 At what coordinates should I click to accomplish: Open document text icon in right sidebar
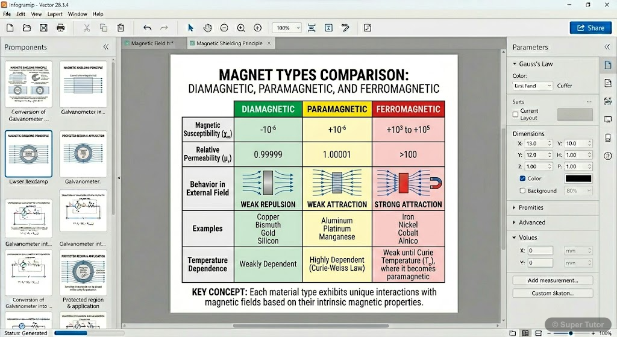(608, 83)
